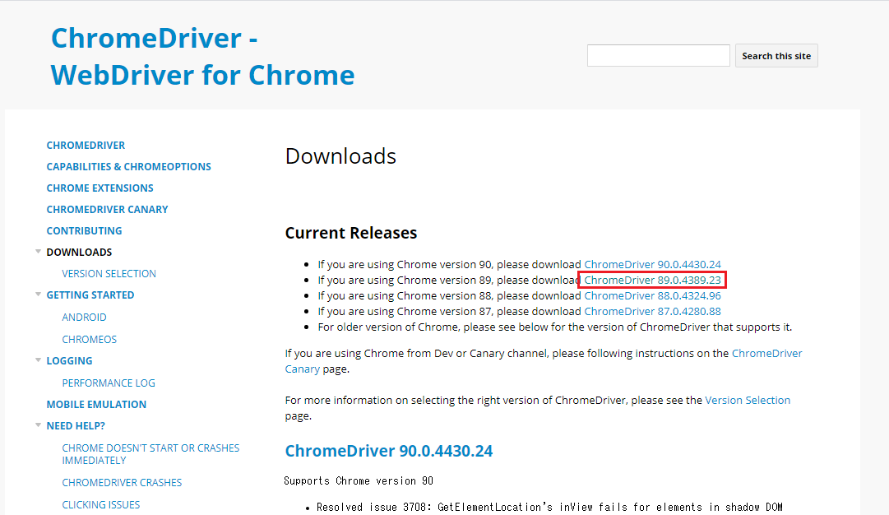Screen dimensions: 889x515
Task: Open ANDROID sidebar subpage
Action: pyautogui.click(x=84, y=317)
